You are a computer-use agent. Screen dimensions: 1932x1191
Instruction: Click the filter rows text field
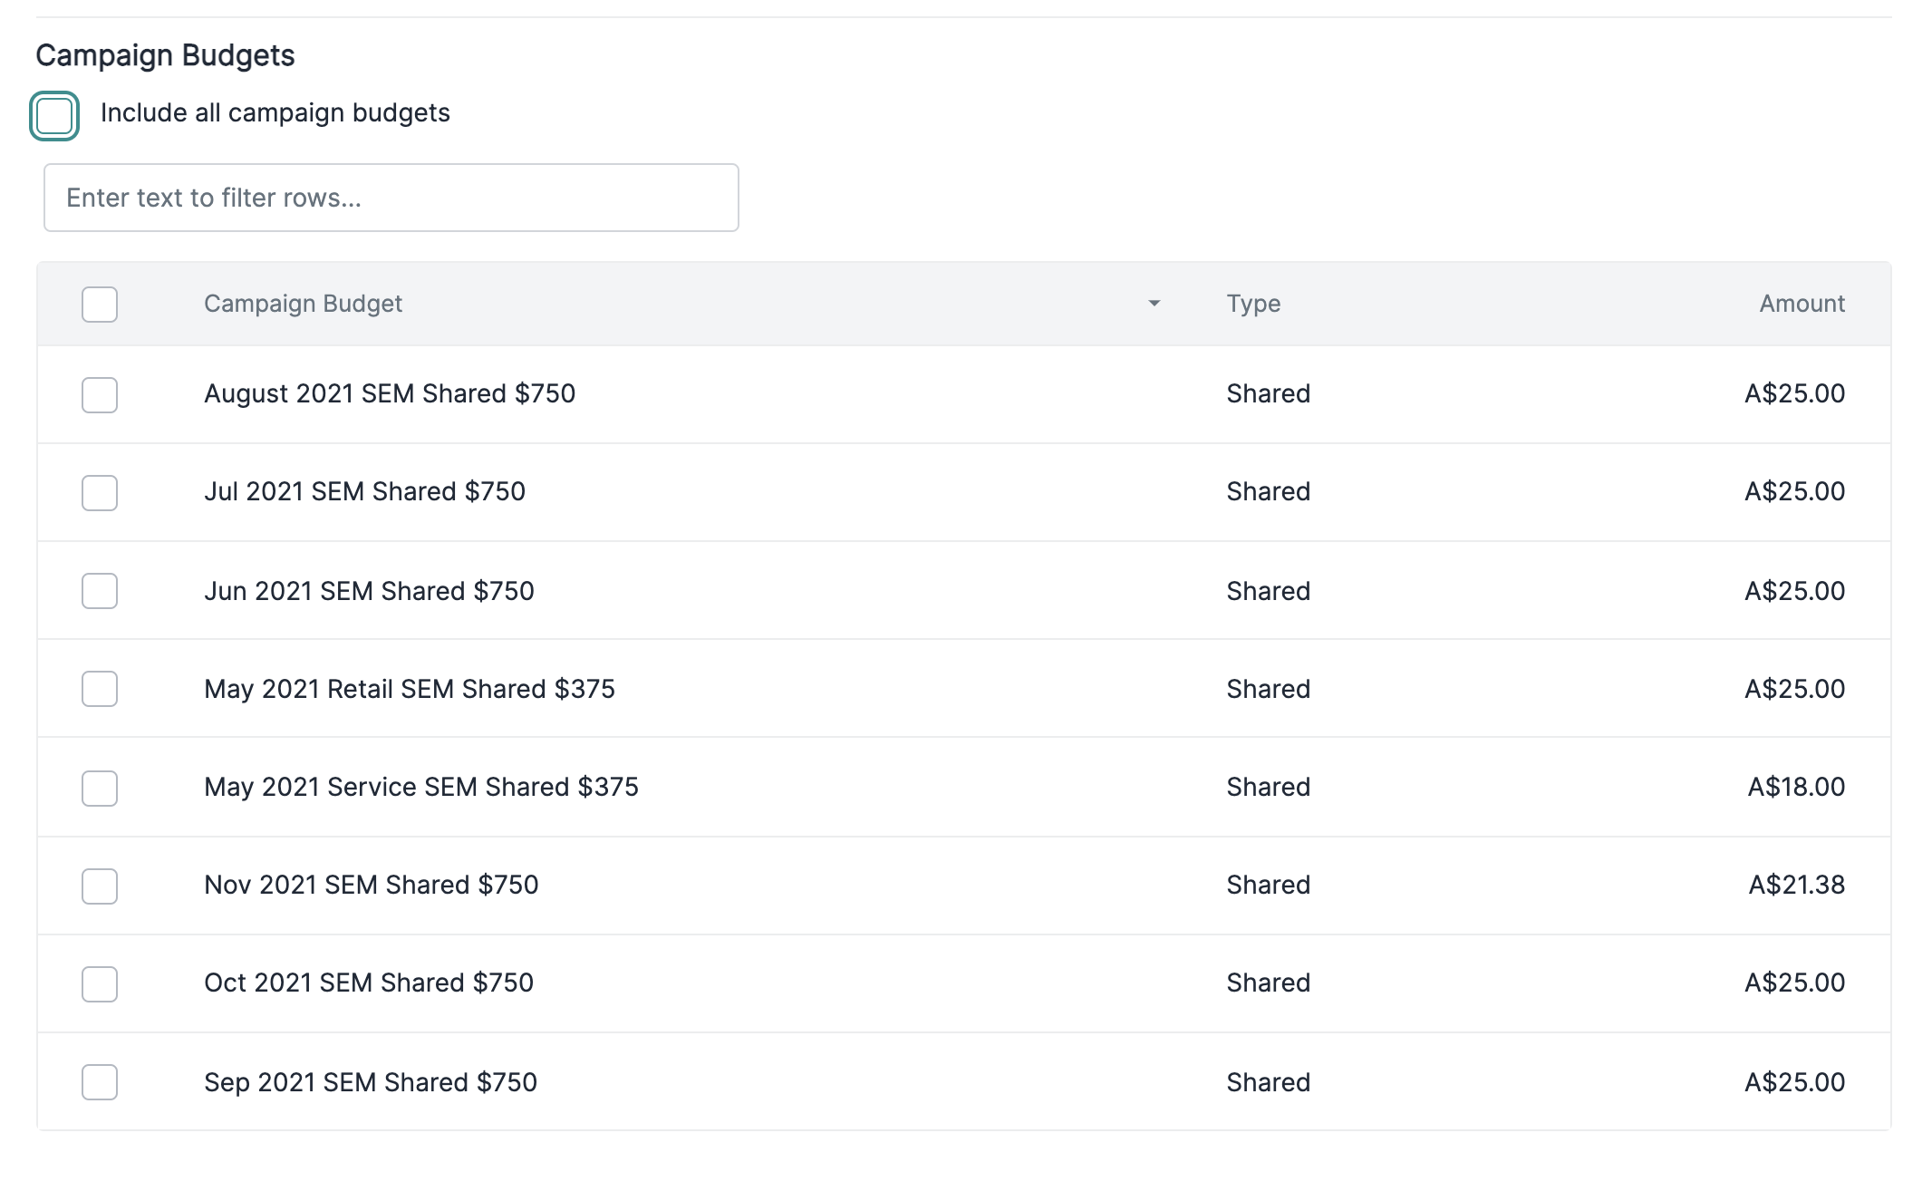pos(391,198)
